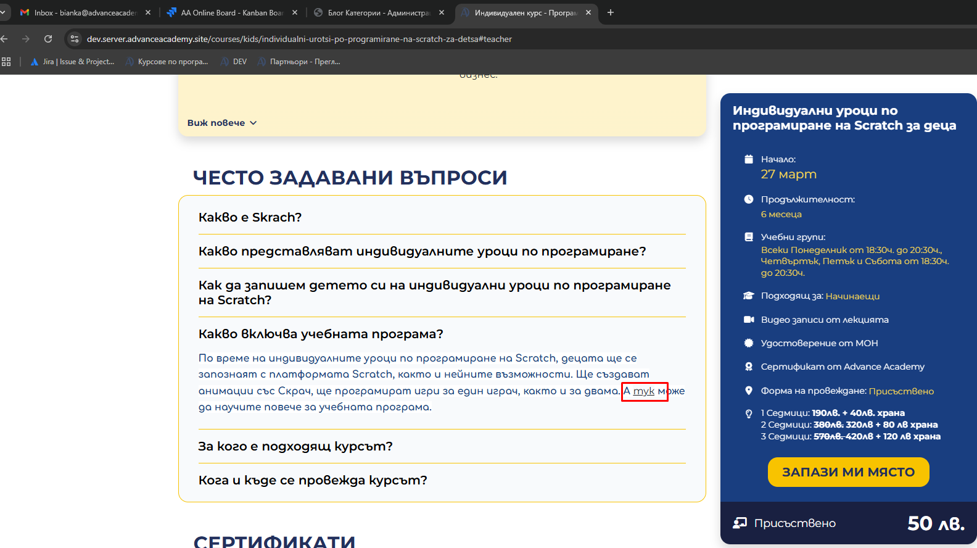Open the apps grid in bookmarks bar
Screen dimensions: 977x548
[x=7, y=62]
